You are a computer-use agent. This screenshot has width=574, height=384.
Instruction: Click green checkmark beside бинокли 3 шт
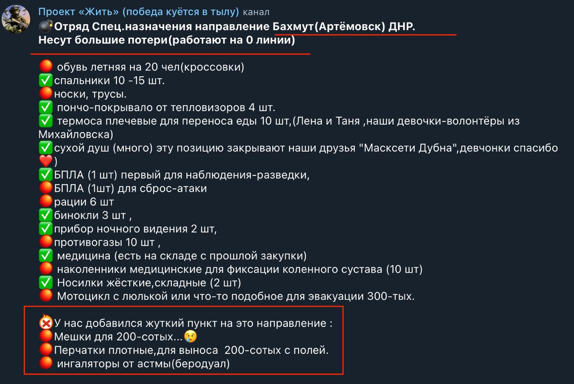(x=46, y=215)
